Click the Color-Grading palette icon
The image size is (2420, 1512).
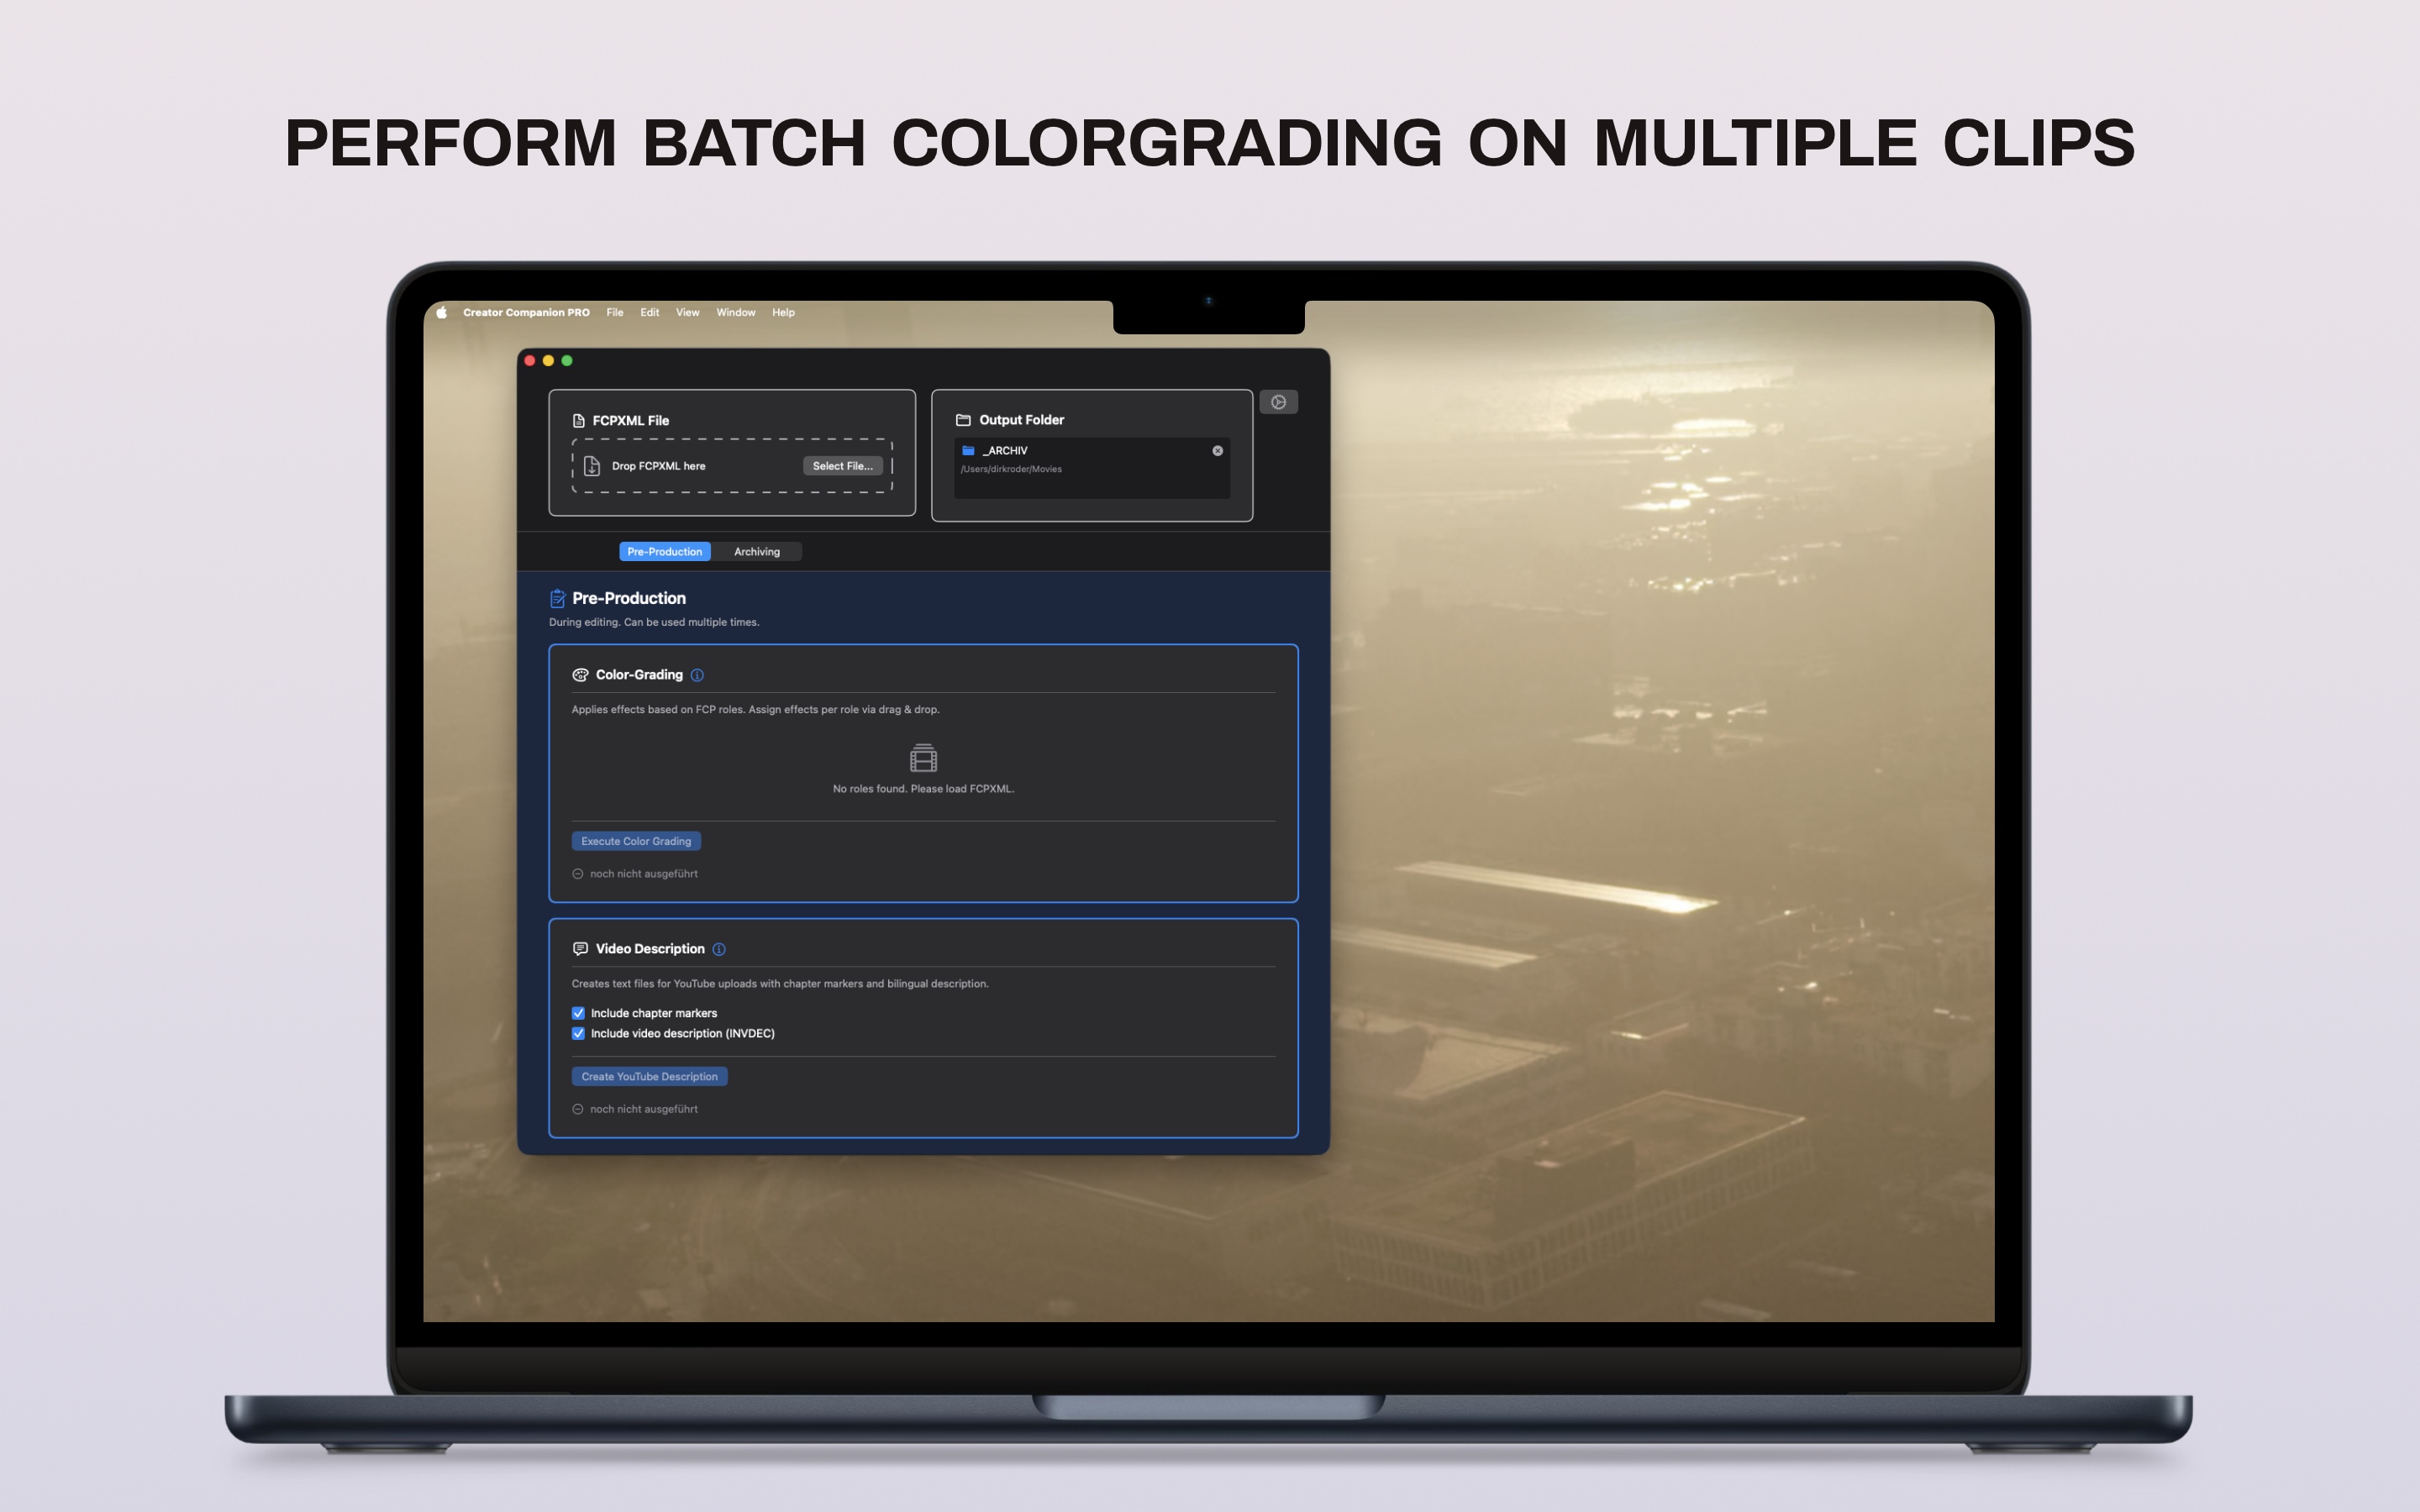point(580,675)
